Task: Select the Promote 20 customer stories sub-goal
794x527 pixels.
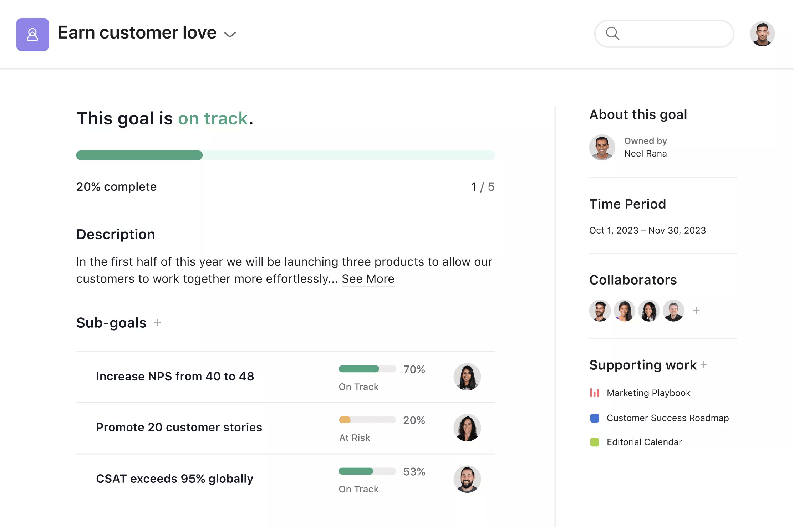Action: click(179, 427)
